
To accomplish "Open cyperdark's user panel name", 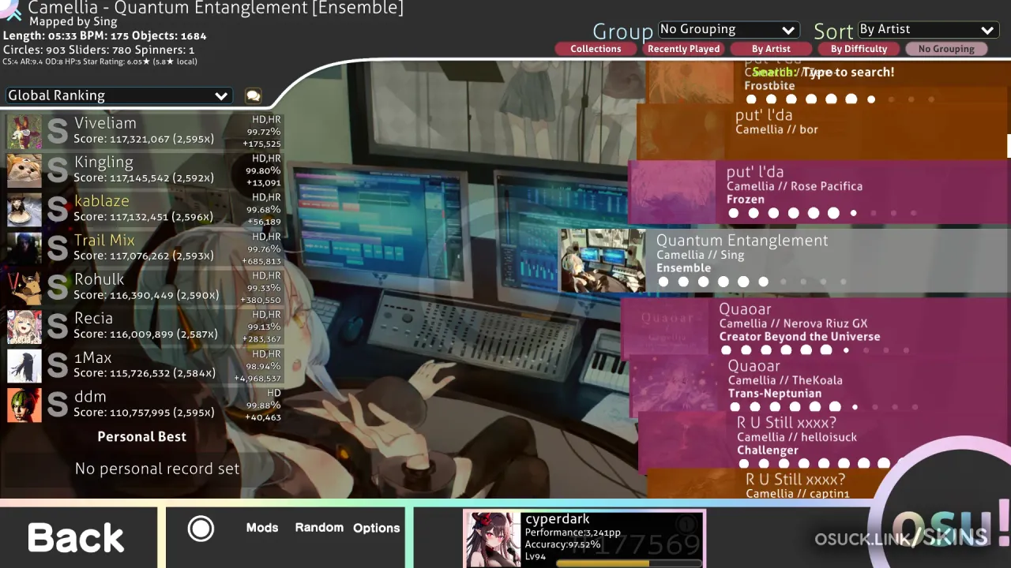I will click(558, 519).
